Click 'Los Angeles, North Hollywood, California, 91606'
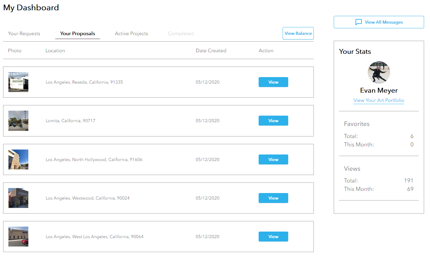 (94, 160)
